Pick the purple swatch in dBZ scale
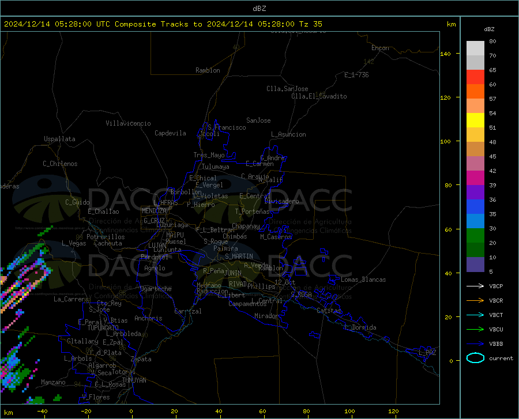Screen dimensions: 519x419 point(475,192)
